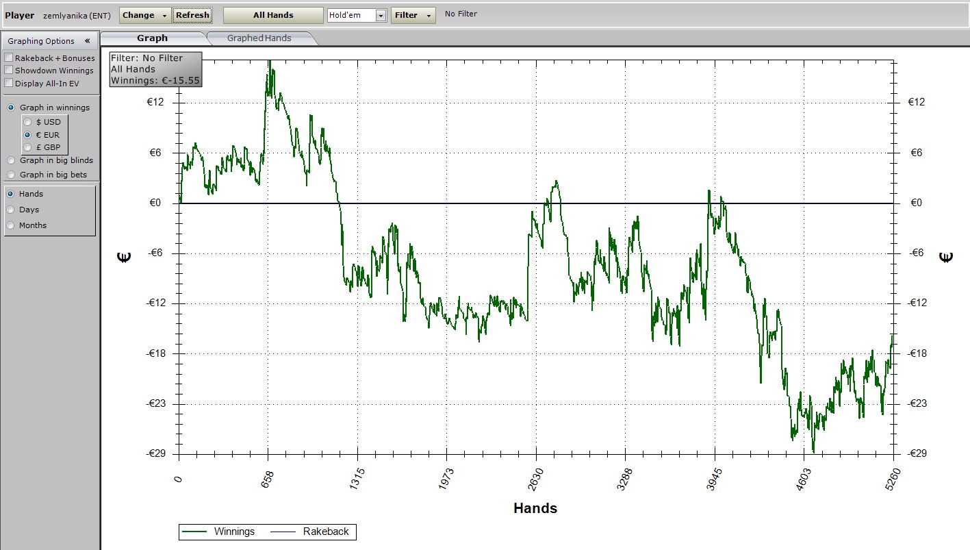Viewport: 970px width, 550px height.
Task: Open the Change player dropdown
Action: click(145, 15)
